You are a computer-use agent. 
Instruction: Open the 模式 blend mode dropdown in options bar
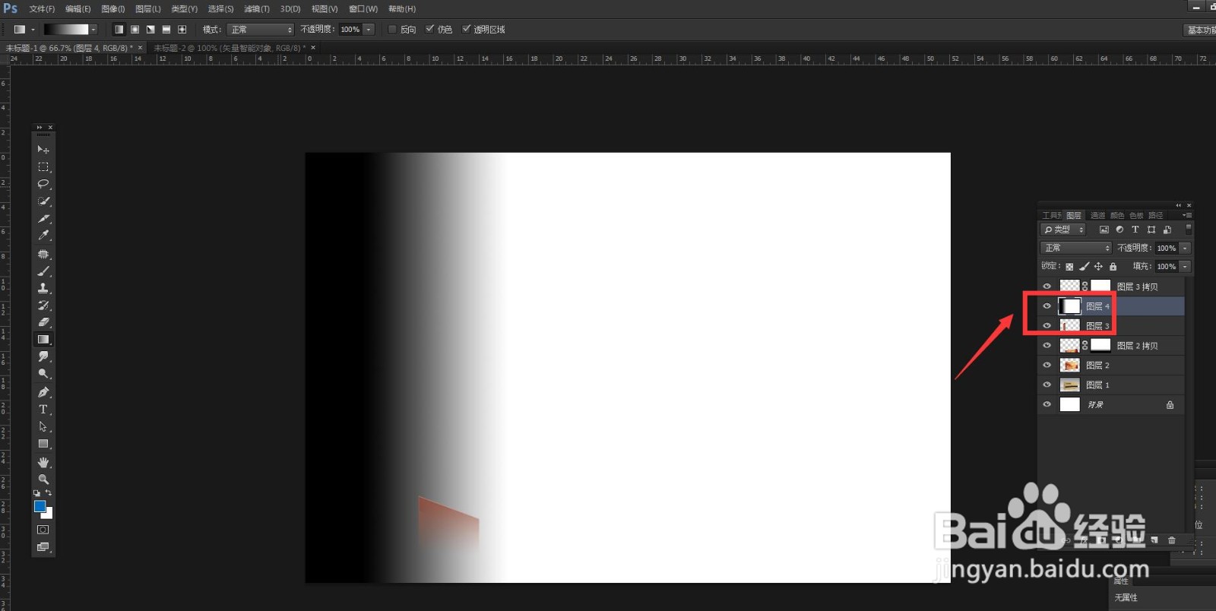(x=260, y=30)
